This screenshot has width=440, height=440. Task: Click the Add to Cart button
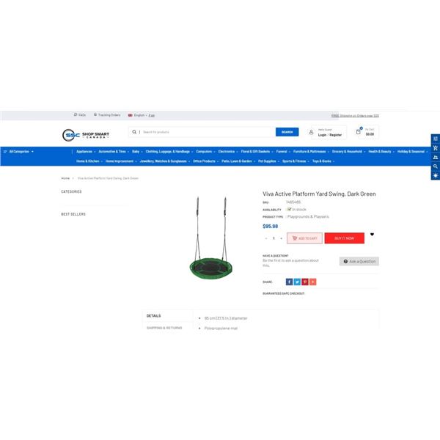pyautogui.click(x=304, y=238)
